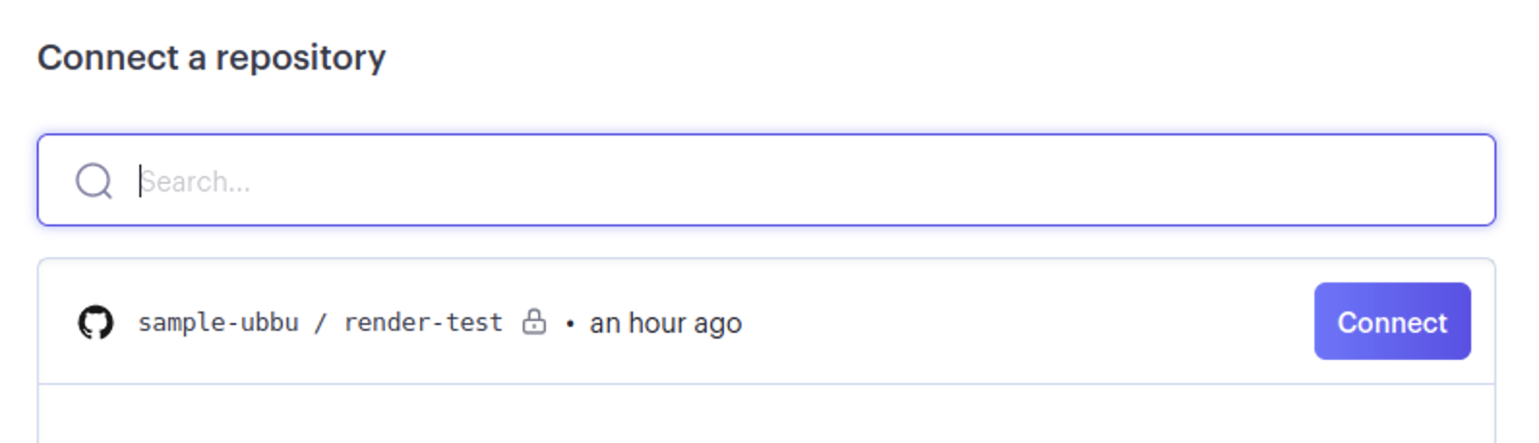Click the bullet dot before "an hour ago"
Image resolution: width=1539 pixels, height=443 pixels.
[570, 323]
